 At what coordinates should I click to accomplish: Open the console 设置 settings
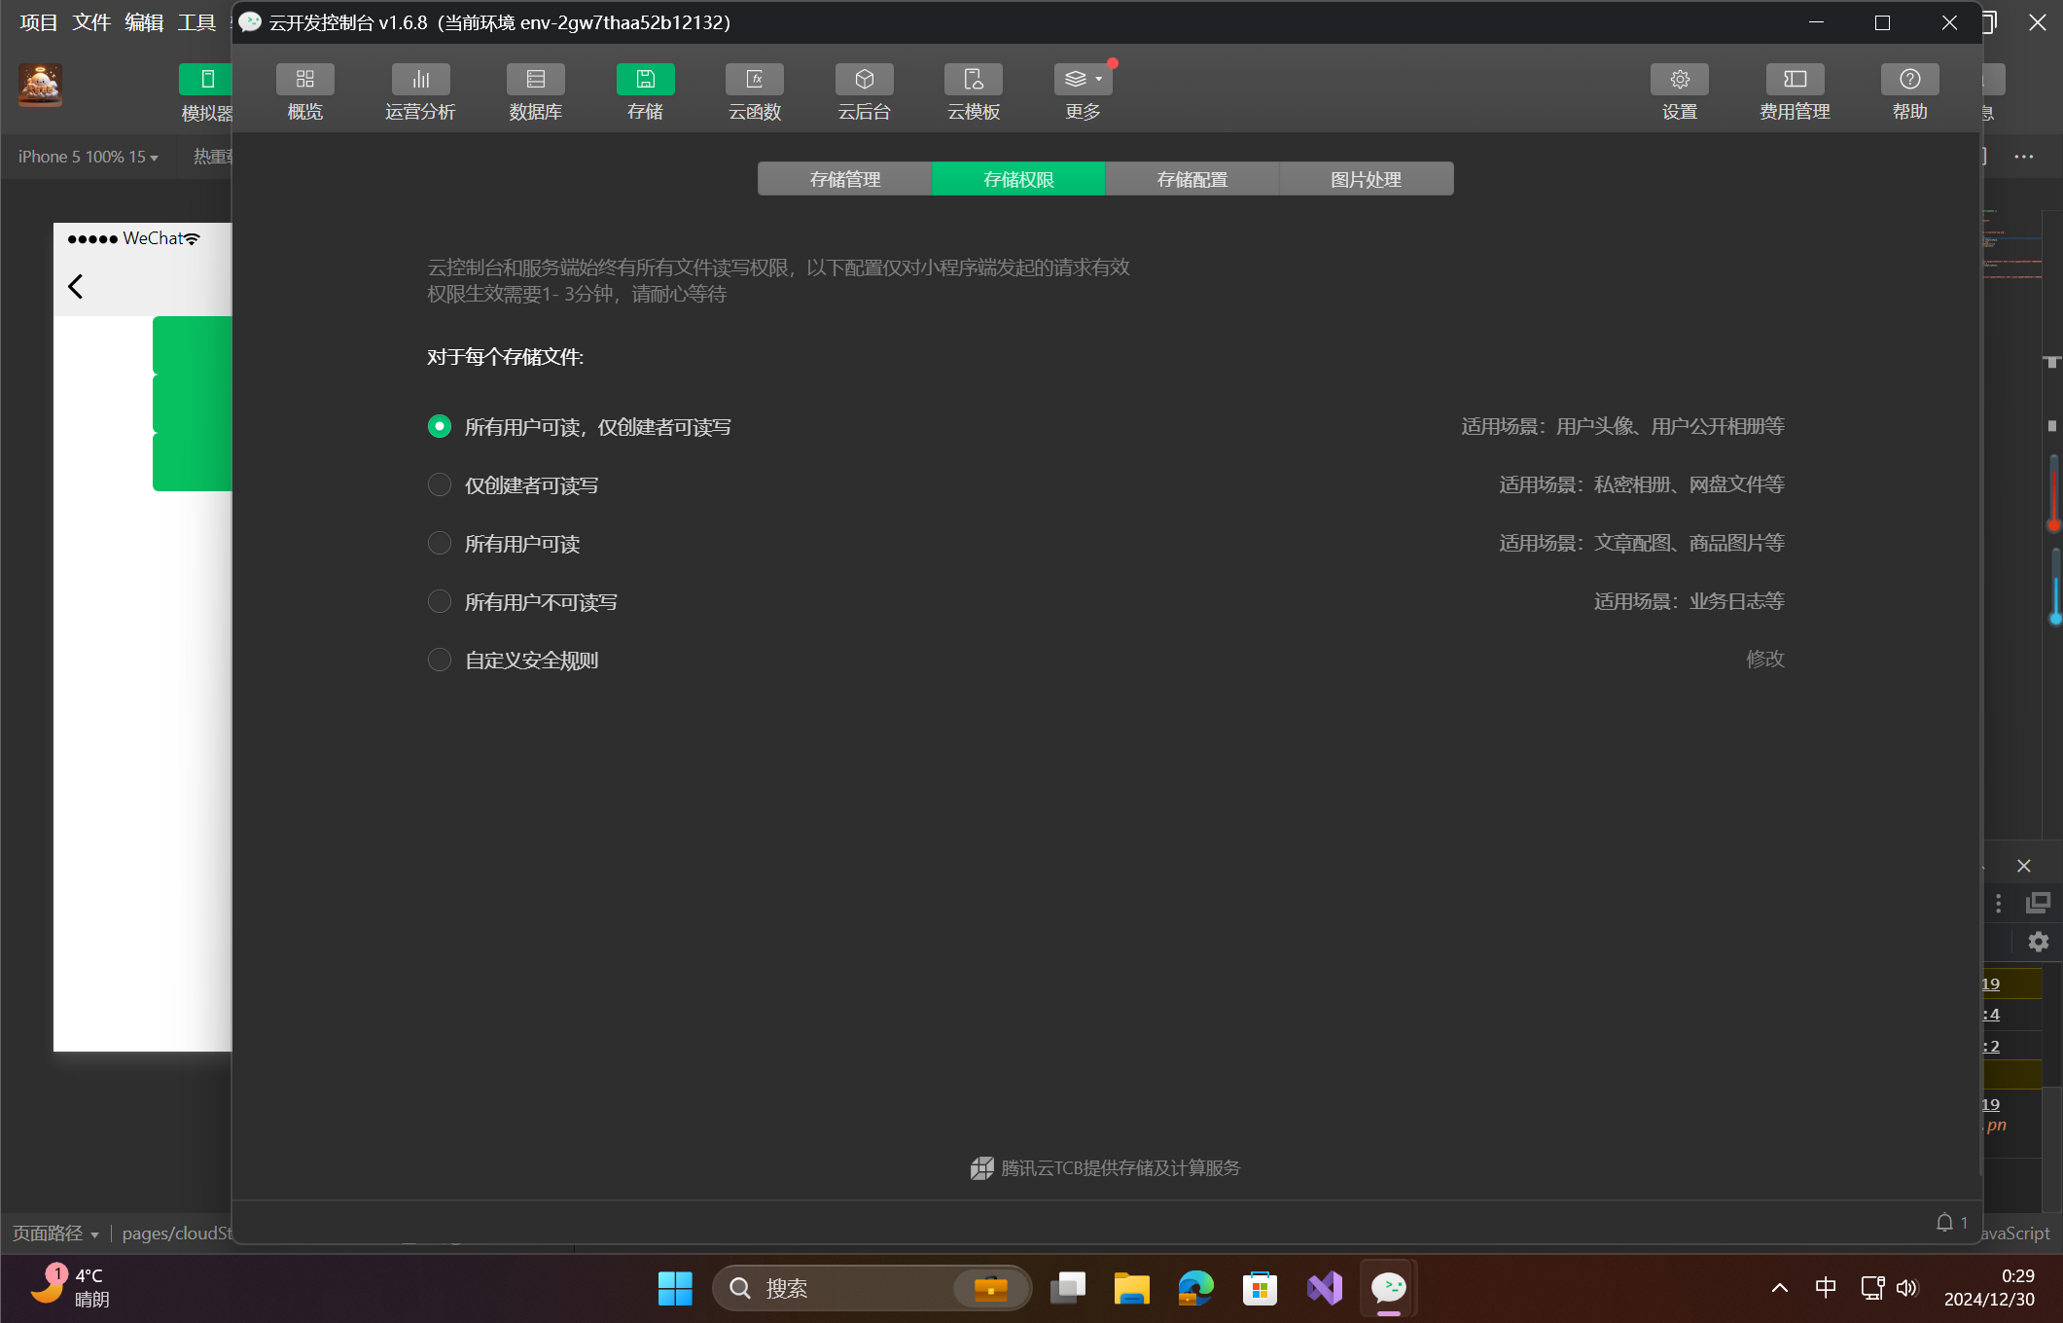[1680, 92]
